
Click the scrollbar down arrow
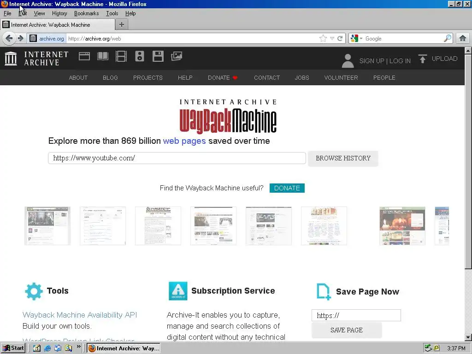tap(468, 337)
